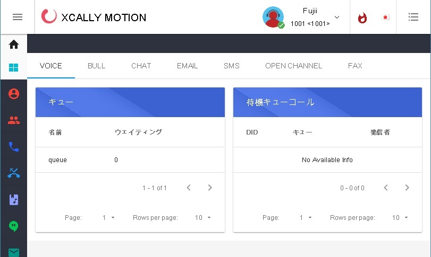Open Page number dropdown in 待機キューコール panel
The height and width of the screenshot is (257, 431).
pos(304,218)
